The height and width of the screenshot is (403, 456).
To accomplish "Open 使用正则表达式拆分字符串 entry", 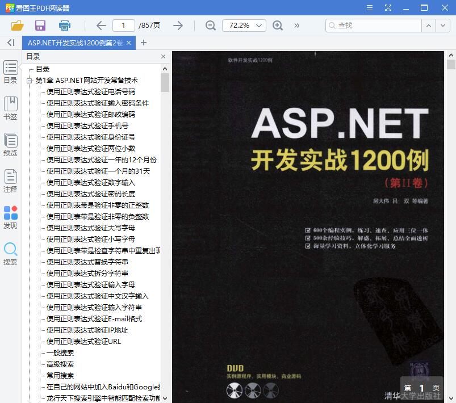I will click(87, 274).
